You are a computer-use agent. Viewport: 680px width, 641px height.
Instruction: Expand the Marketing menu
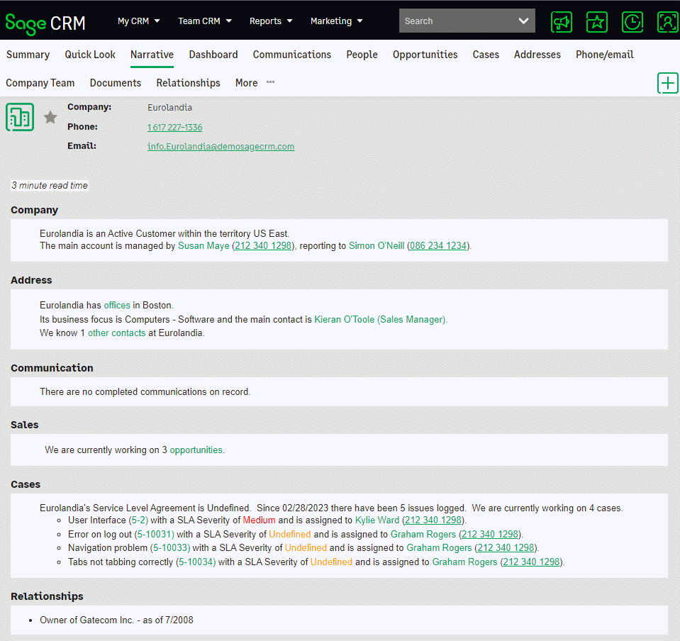coord(337,21)
